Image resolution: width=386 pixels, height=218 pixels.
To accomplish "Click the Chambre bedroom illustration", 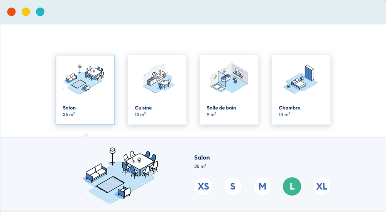I will tap(301, 79).
